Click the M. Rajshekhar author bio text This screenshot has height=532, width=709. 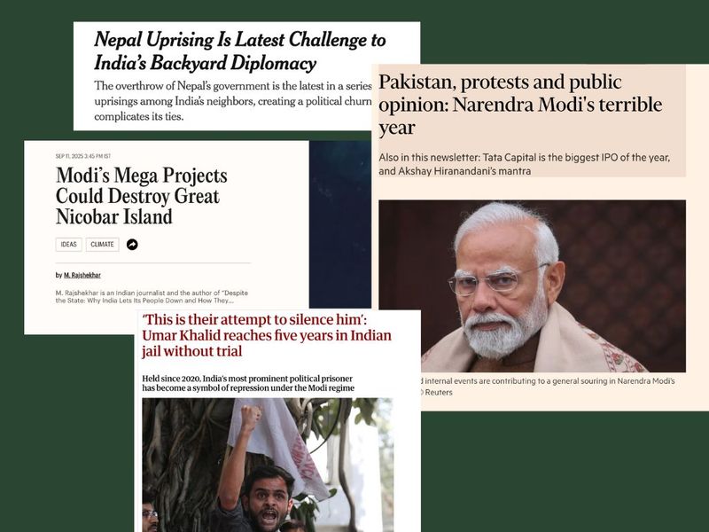[x=152, y=296]
